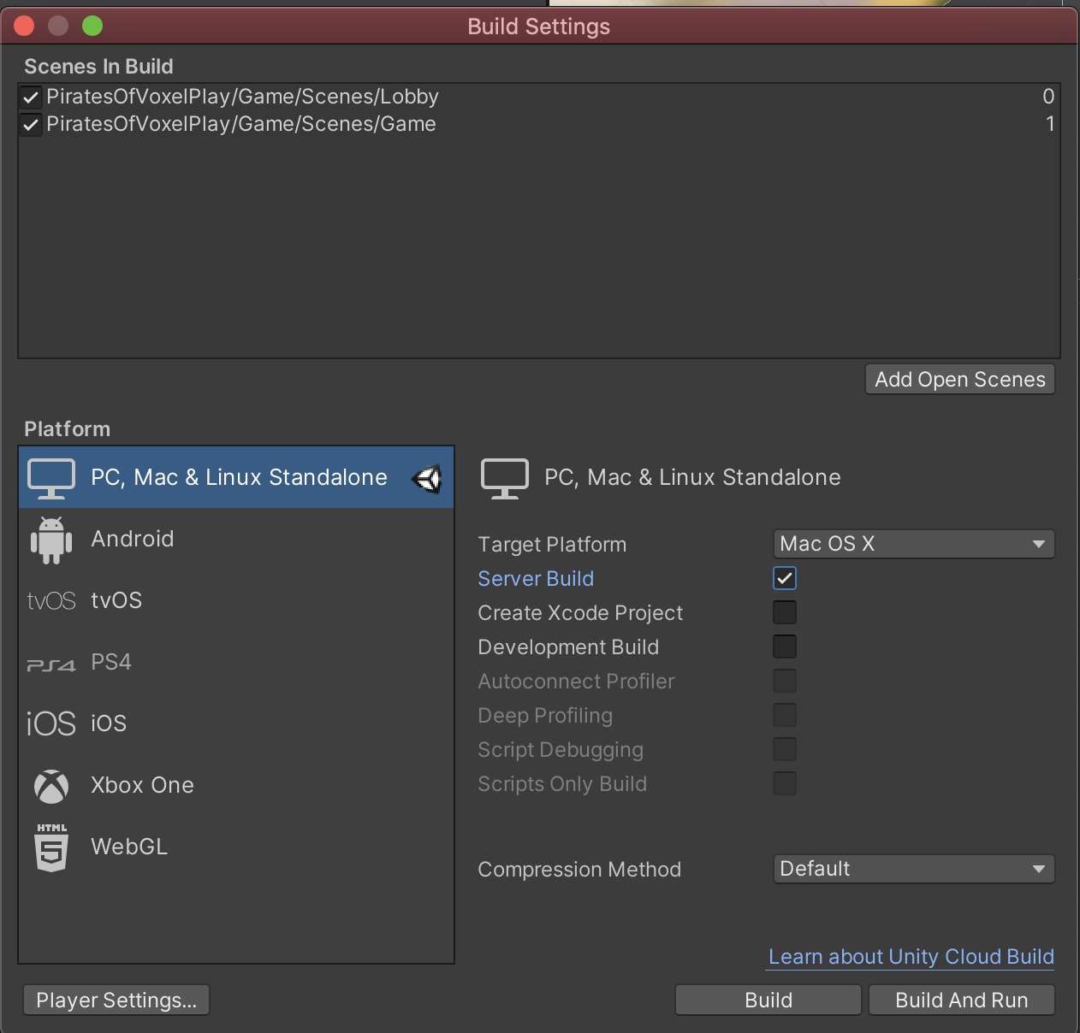Open the Target Platform dropdown
This screenshot has height=1033, width=1080.
coord(914,544)
